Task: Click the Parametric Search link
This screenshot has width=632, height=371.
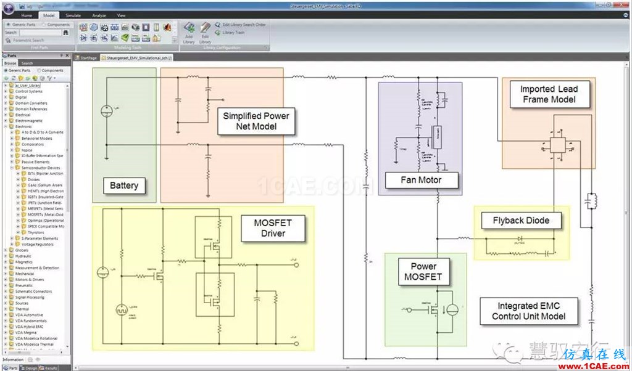Action: click(28, 40)
